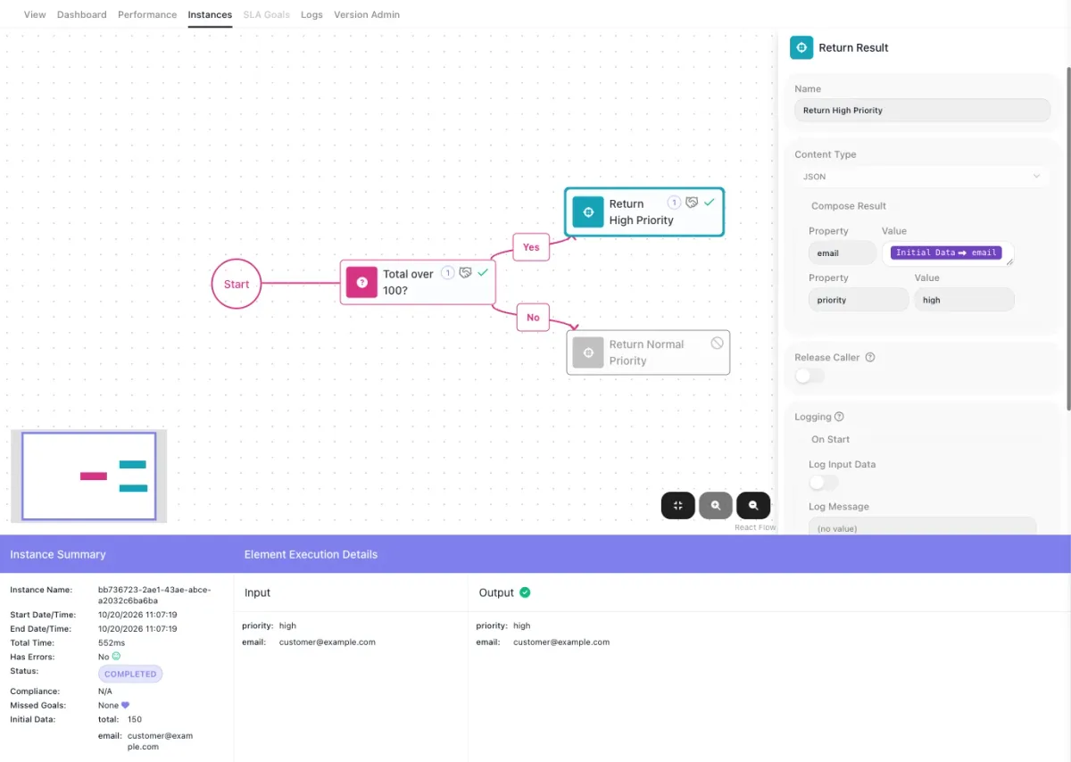
Task: Click the handshake icon on Total over 100? node
Action: 465,273
